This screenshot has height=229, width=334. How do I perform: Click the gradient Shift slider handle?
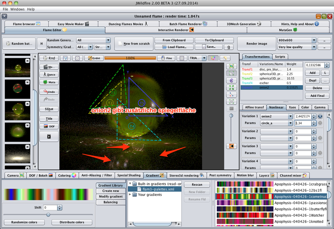48,215
